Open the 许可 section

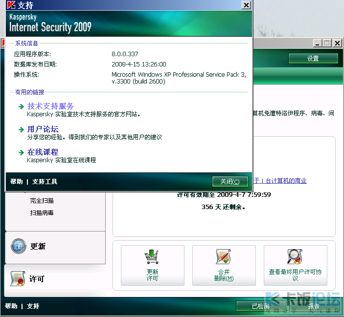[55, 280]
